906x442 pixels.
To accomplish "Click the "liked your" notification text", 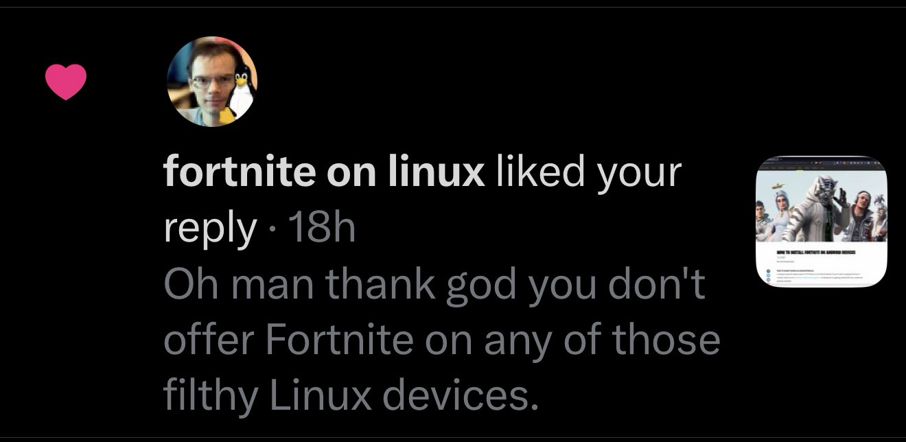I will point(584,173).
